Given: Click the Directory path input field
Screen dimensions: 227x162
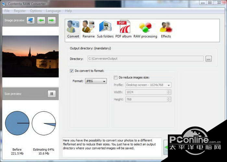Looking at the screenshot, I should pos(145,59).
